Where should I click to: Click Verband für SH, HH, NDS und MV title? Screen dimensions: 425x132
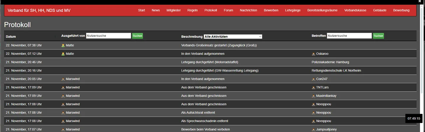click(39, 11)
